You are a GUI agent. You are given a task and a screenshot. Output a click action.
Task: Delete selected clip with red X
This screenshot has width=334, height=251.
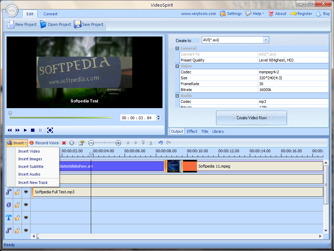64,143
